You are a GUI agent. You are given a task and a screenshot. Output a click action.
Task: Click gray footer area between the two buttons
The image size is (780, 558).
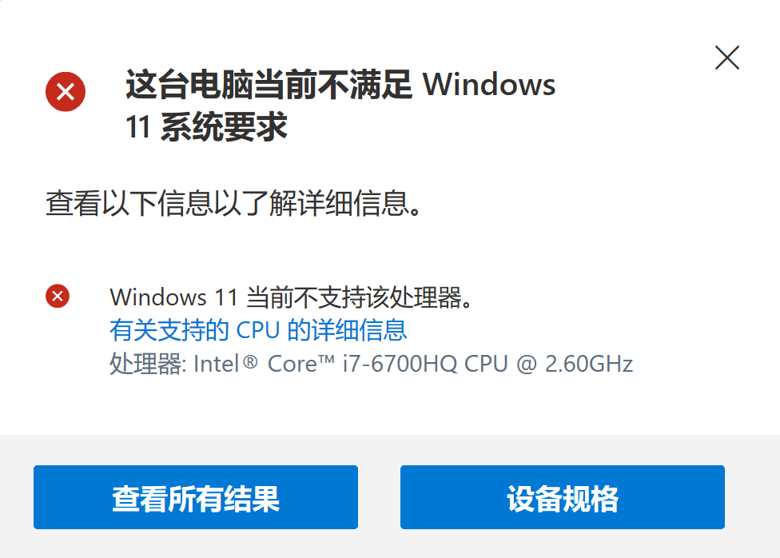(379, 497)
